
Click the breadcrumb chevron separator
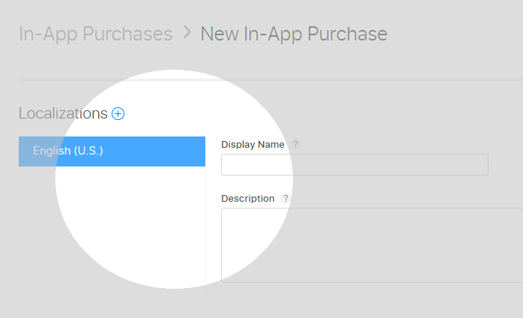tap(187, 34)
